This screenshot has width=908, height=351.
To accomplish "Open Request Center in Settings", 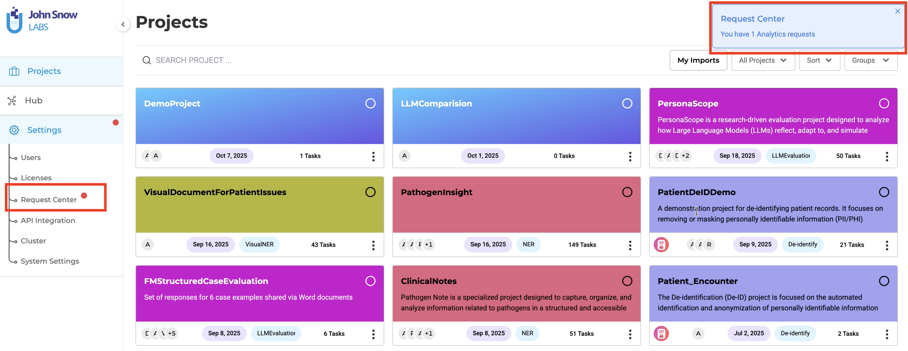I will click(x=49, y=200).
